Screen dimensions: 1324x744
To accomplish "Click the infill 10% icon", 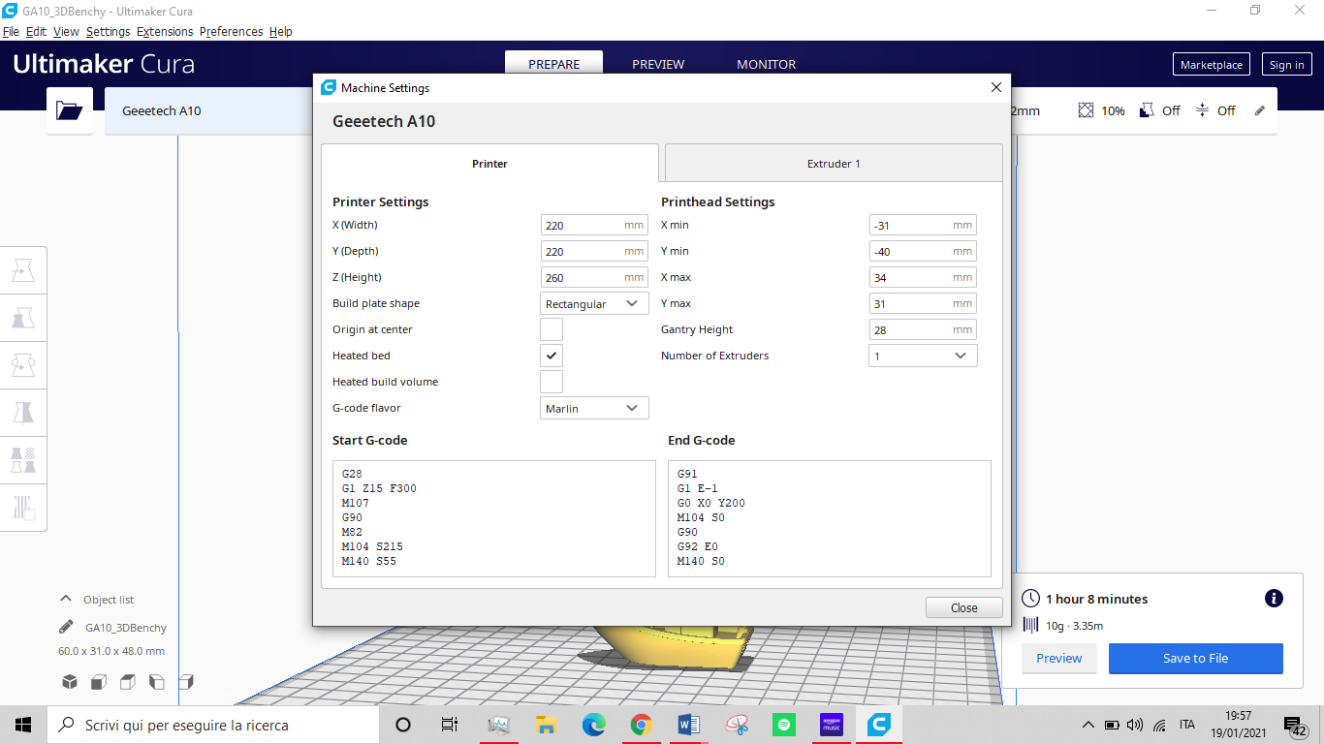I will [1086, 110].
